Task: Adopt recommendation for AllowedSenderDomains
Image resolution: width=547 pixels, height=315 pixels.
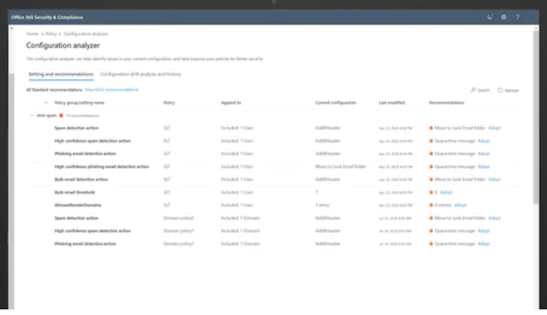Action: (x=460, y=205)
